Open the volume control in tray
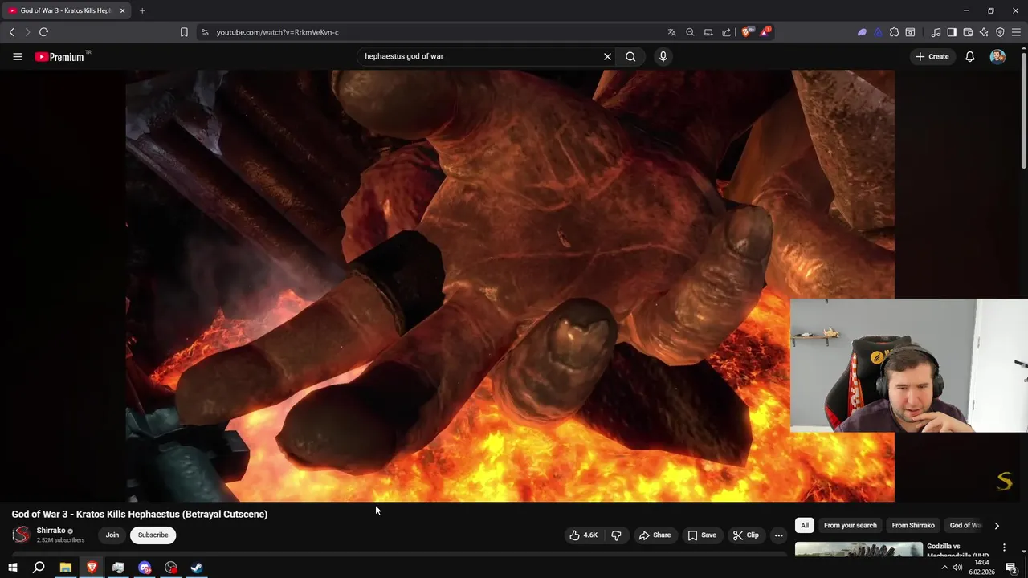This screenshot has height=578, width=1028. [957, 568]
